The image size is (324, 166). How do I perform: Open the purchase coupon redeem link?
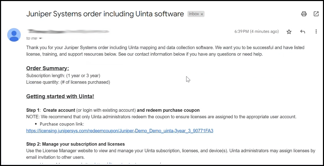[x=119, y=131]
